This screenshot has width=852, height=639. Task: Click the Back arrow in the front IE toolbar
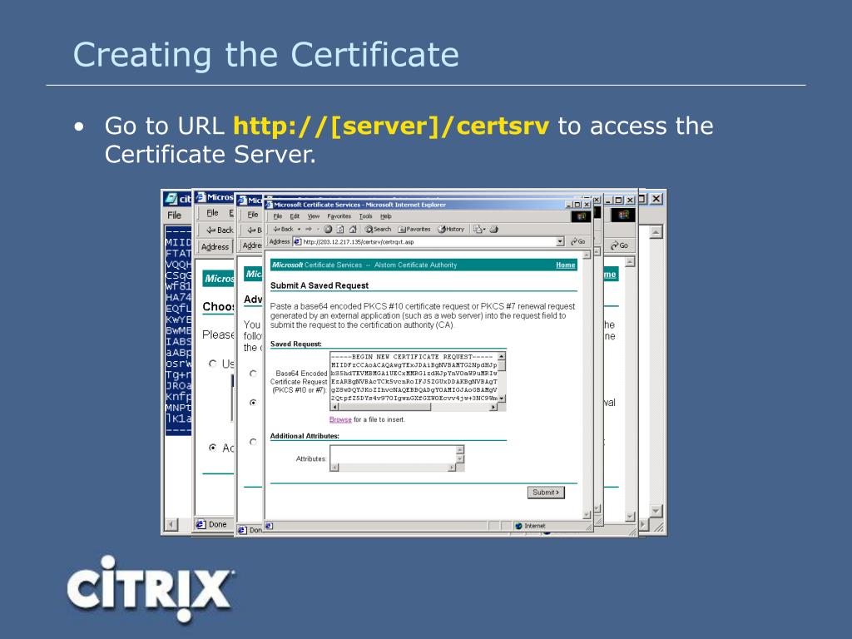[x=283, y=230]
